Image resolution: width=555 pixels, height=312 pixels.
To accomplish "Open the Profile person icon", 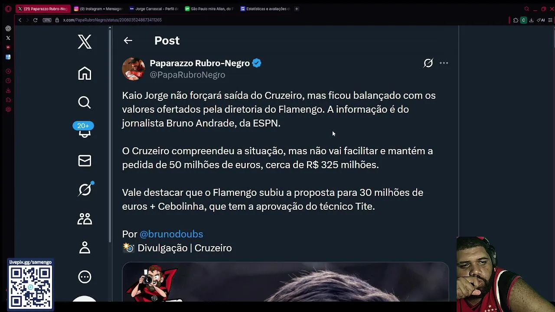I will tap(85, 247).
